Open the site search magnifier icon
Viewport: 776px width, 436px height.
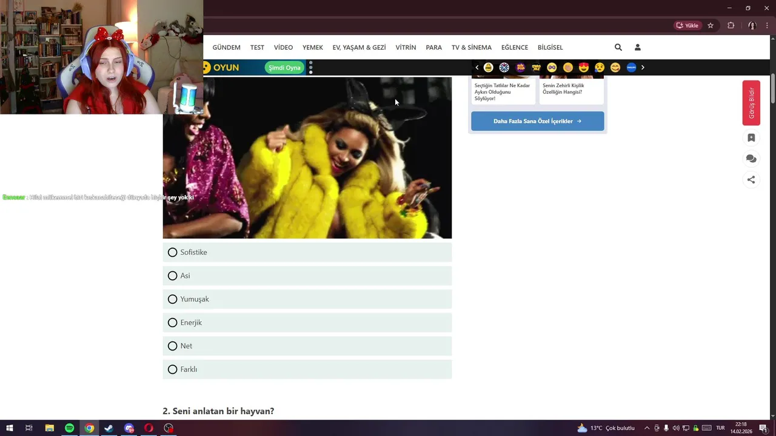(x=618, y=47)
